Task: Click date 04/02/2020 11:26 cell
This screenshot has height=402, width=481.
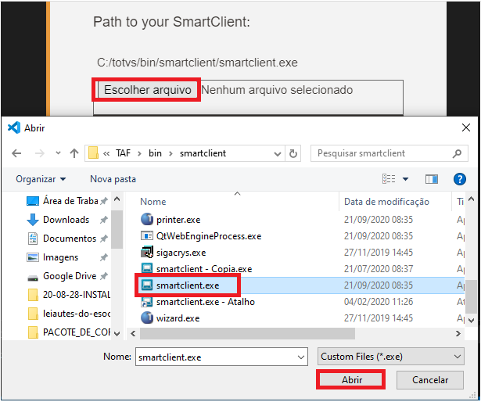Action: click(x=379, y=302)
